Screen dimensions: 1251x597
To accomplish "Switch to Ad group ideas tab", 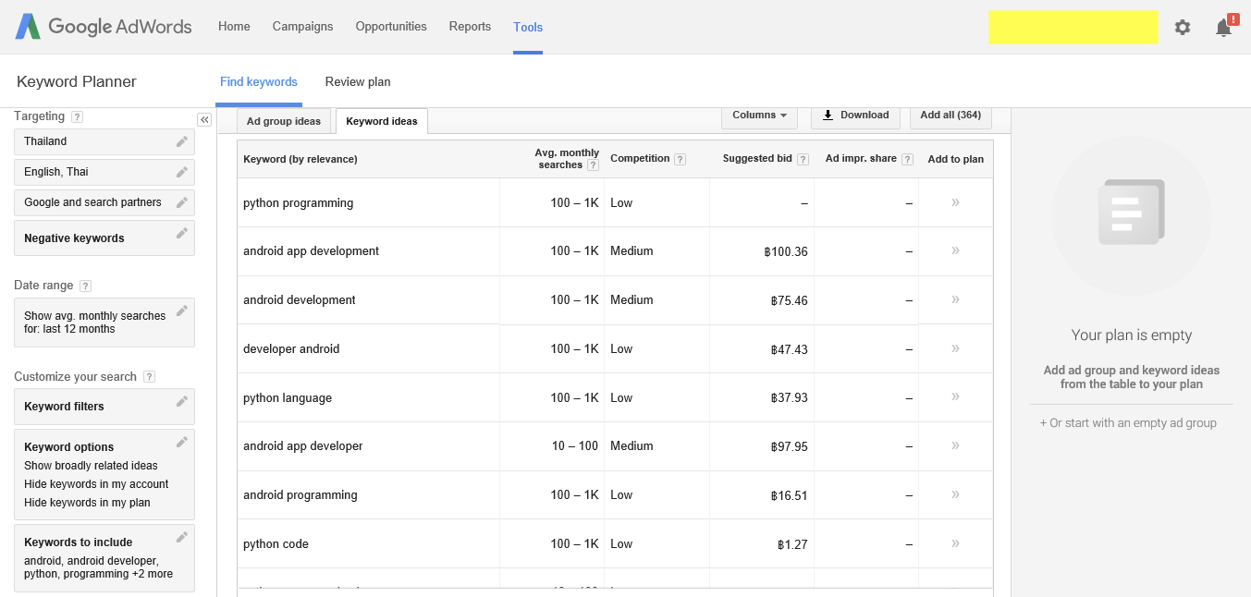I will (283, 121).
